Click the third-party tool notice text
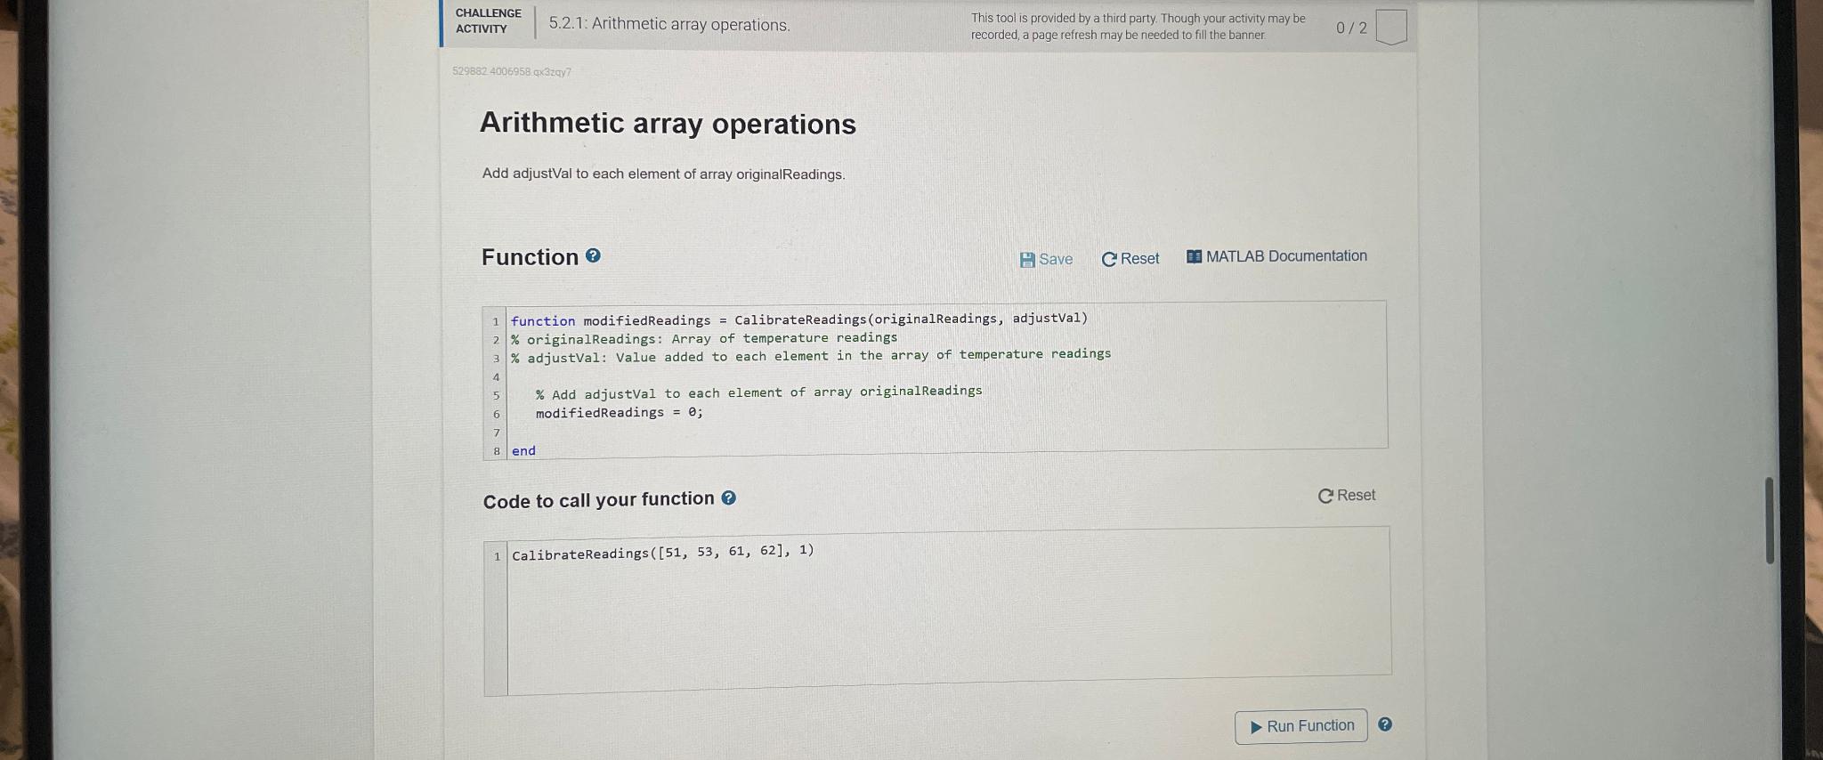Screen dimensions: 1823x760 tap(1138, 27)
